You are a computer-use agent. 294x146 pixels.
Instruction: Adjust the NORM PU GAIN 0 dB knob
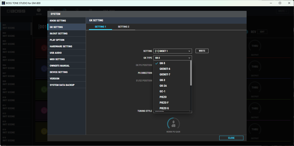click(173, 124)
